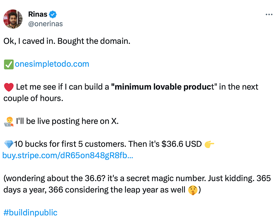Click the #buildinpublic hashtag

(x=30, y=213)
